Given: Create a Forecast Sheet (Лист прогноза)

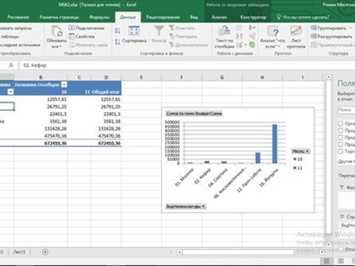Looking at the screenshot, I should pyautogui.click(x=296, y=37).
